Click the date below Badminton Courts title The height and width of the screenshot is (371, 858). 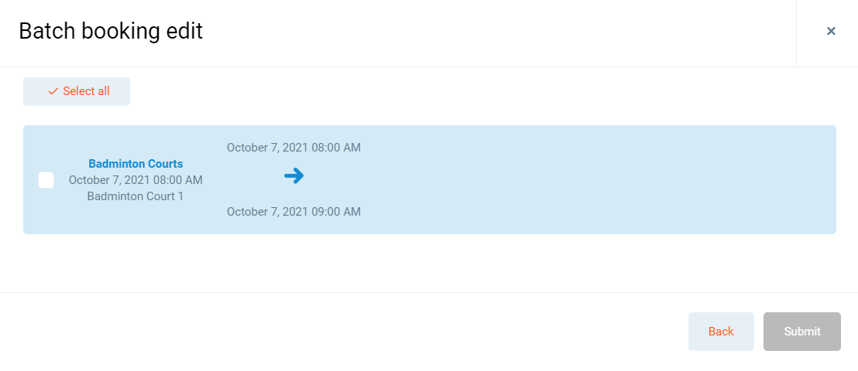(136, 180)
